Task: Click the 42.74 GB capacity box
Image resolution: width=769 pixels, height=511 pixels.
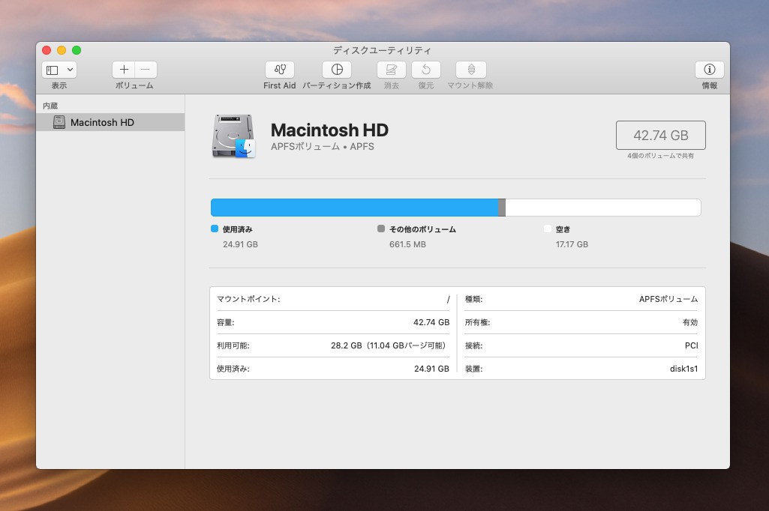Action: coord(660,136)
